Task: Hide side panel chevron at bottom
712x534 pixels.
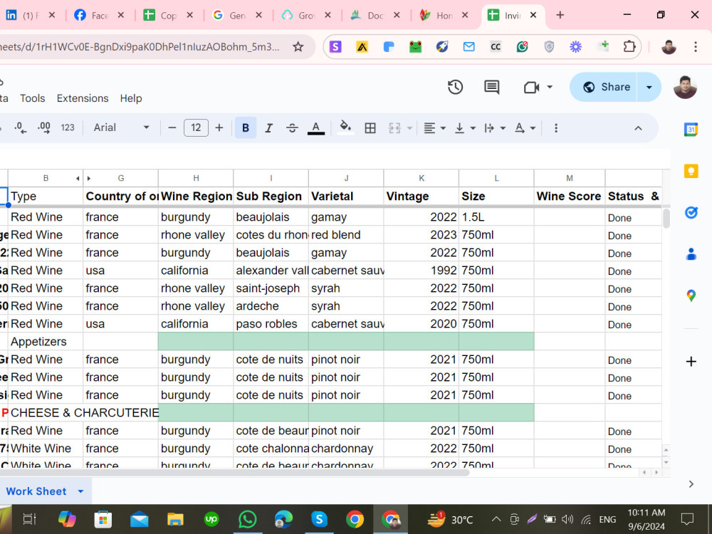Action: coord(691,484)
